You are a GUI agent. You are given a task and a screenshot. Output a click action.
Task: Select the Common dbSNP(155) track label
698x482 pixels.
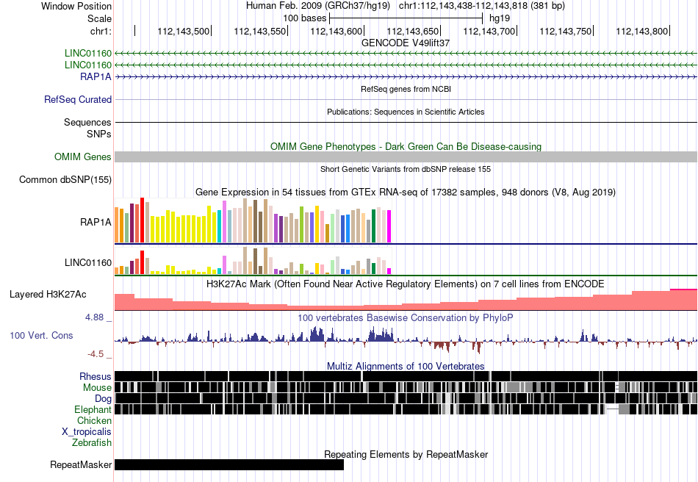click(x=65, y=179)
